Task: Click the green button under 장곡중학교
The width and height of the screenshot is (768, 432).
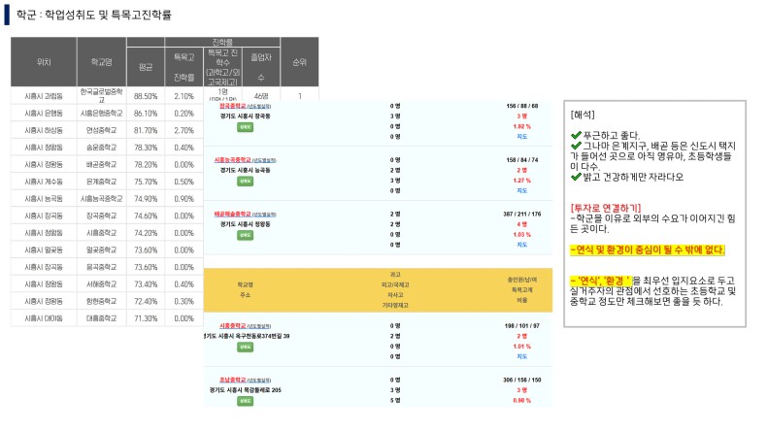Action: coord(245,127)
